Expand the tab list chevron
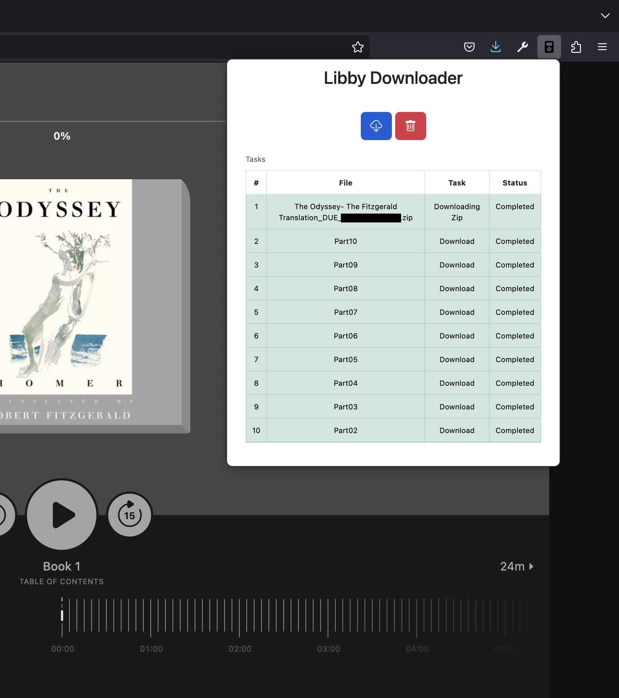The image size is (619, 698). coord(605,16)
